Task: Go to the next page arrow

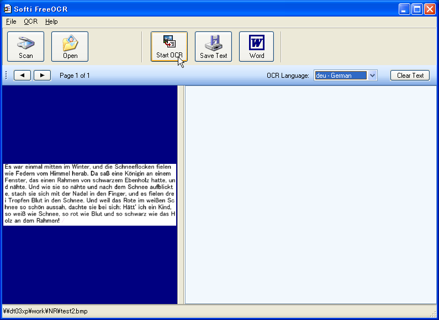Action: [43, 75]
